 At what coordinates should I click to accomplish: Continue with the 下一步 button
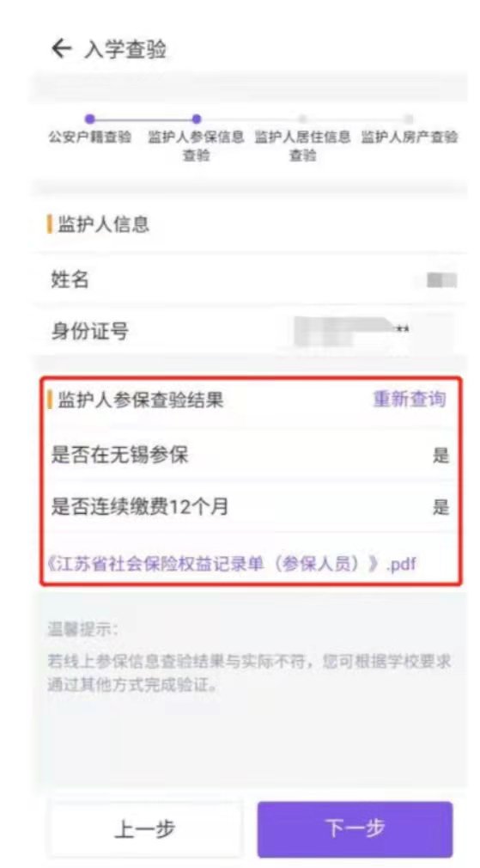tap(355, 828)
